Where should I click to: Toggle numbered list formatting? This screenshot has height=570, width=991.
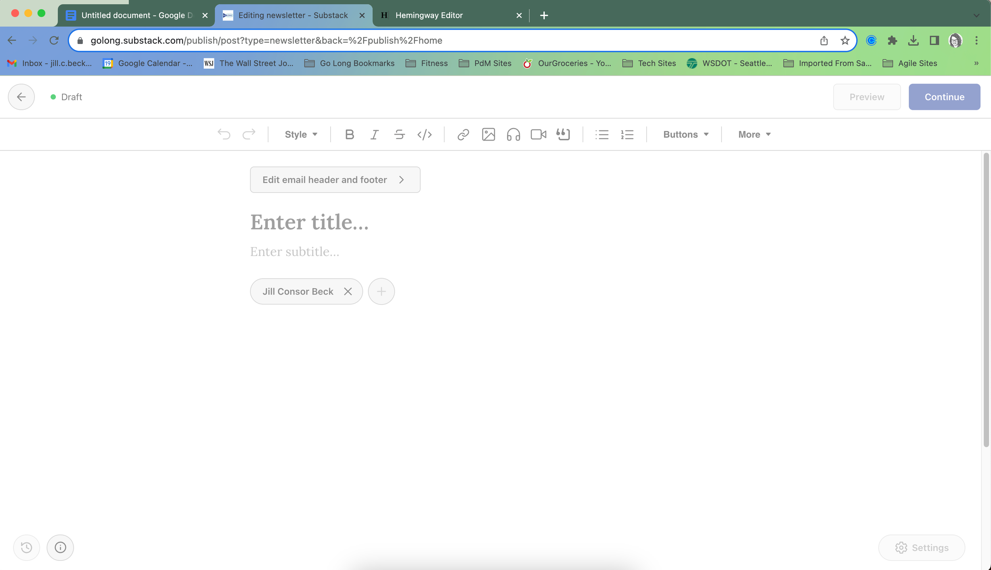click(627, 134)
